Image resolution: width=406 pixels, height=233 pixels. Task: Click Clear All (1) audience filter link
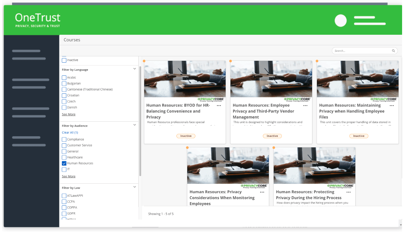[70, 132]
